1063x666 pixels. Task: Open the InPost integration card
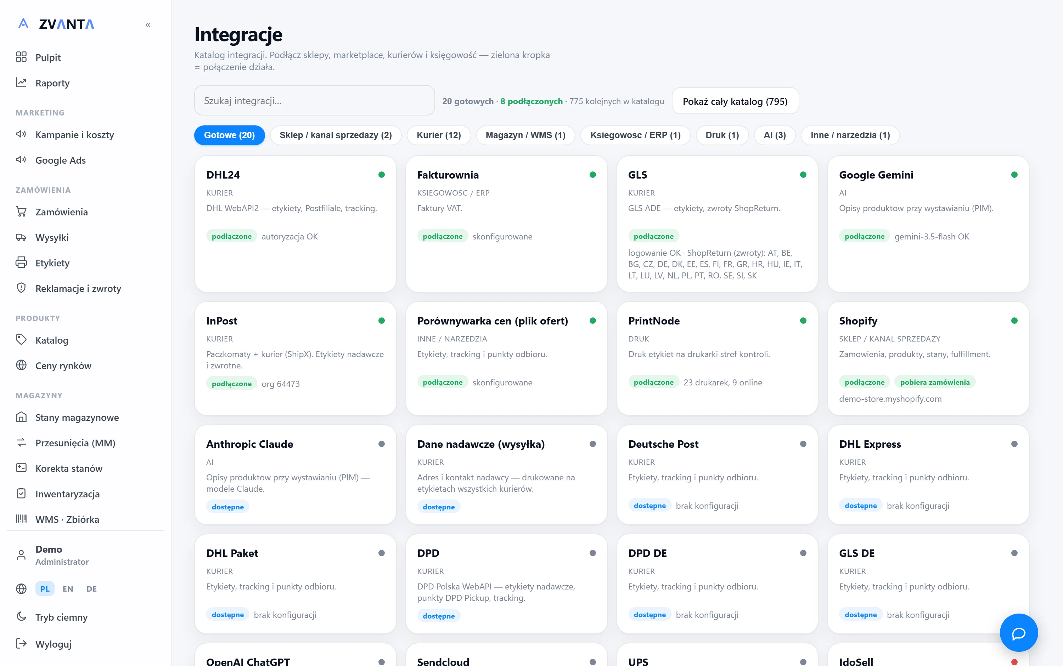click(295, 359)
